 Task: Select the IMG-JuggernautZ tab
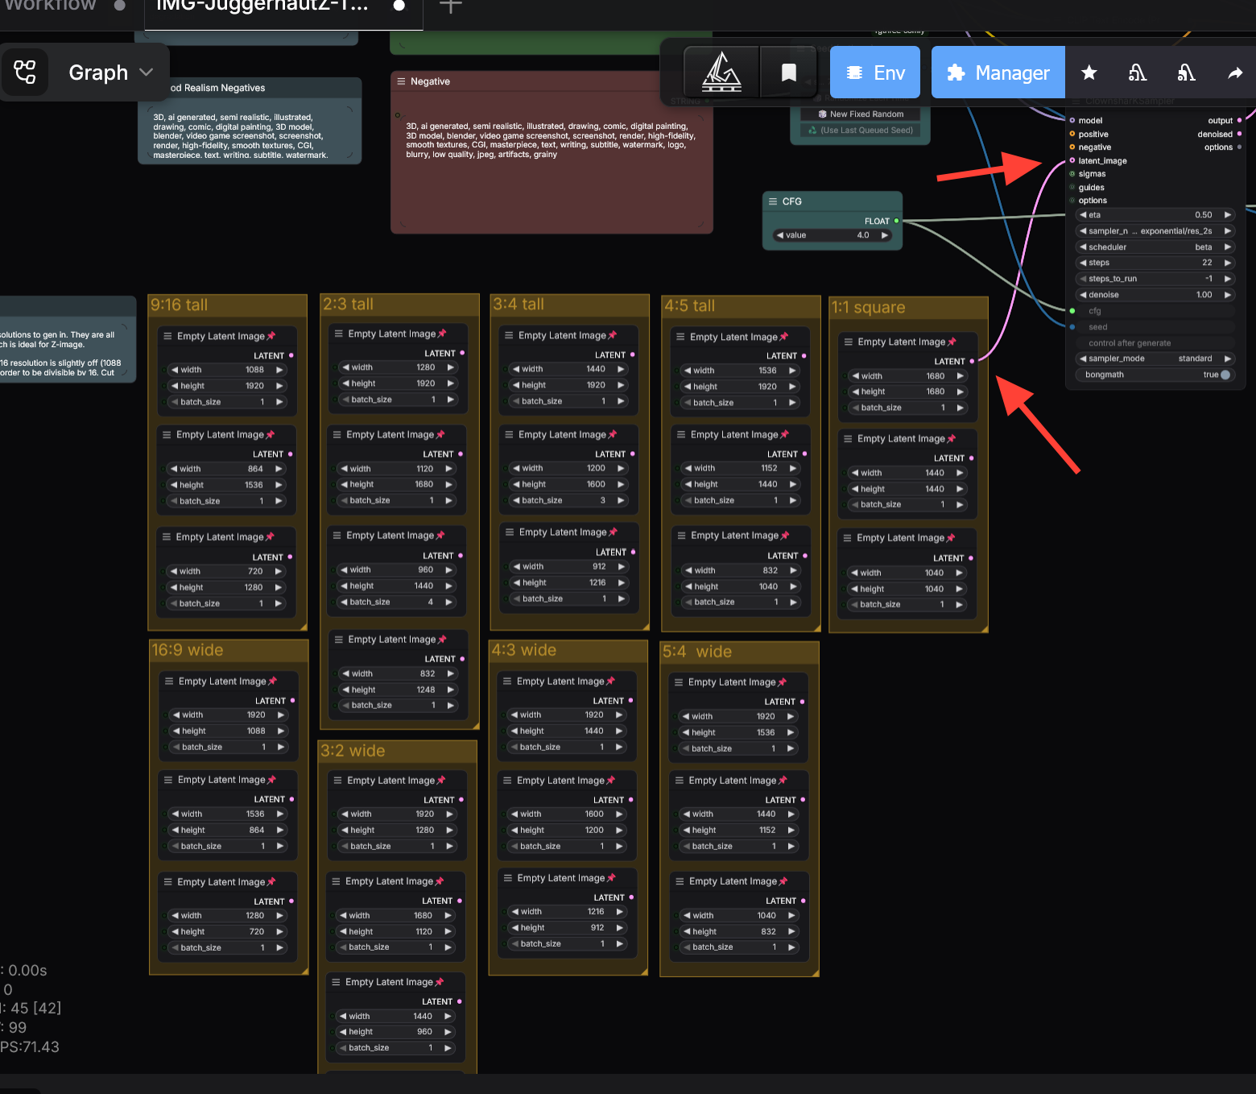coord(262,6)
